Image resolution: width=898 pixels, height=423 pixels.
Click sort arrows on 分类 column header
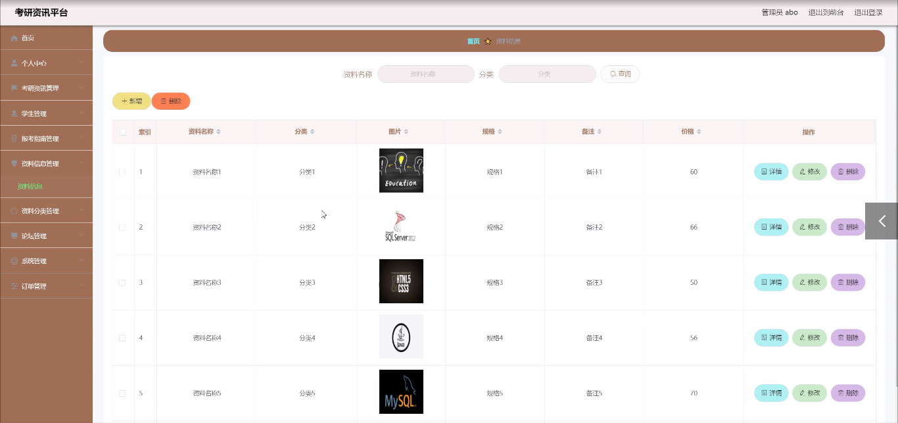[x=312, y=132]
